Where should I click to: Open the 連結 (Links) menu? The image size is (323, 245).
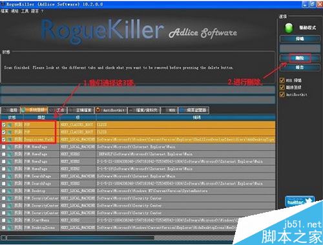[x=15, y=11]
